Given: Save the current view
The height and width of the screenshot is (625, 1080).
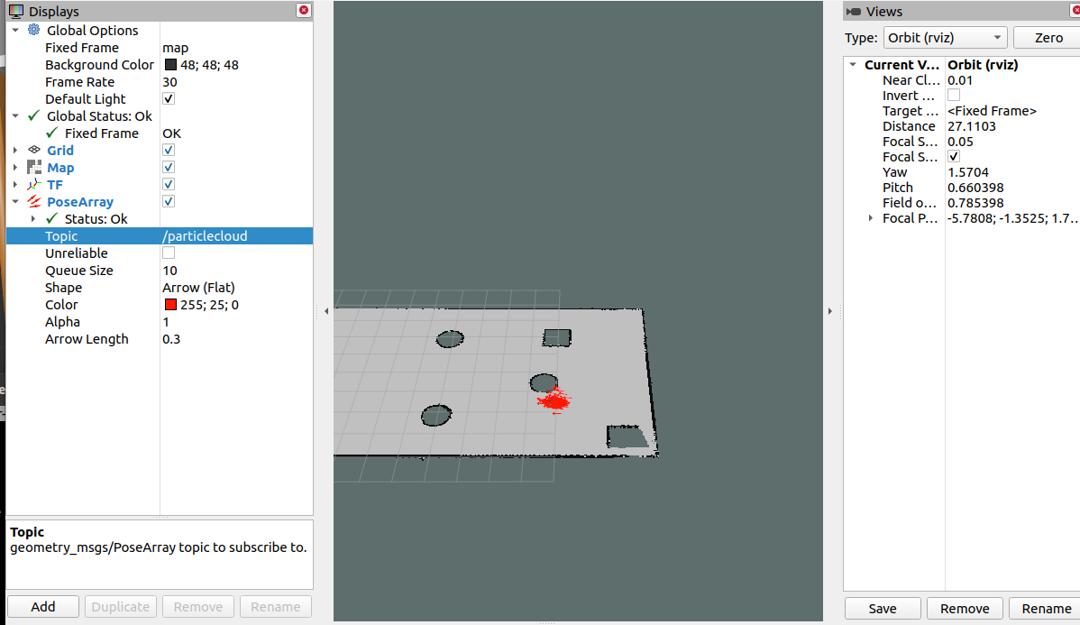Looking at the screenshot, I should point(883,609).
